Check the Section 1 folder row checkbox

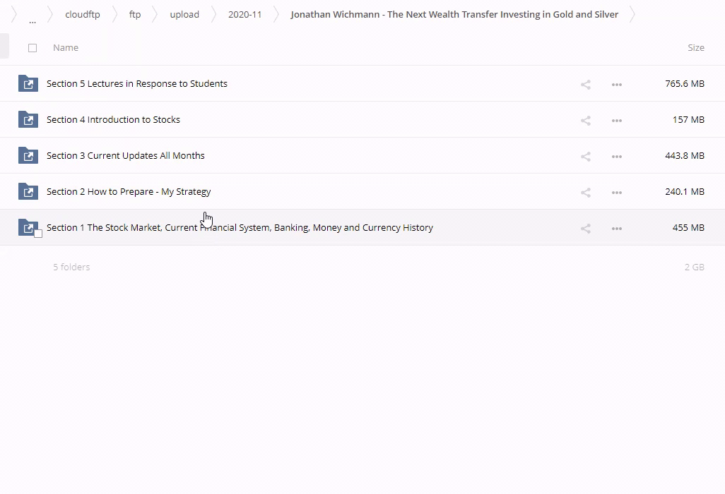[38, 234]
